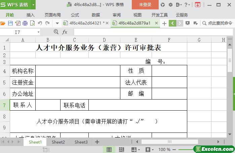Image resolution: width=235 pixels, height=153 pixels.
Task: Switch to Sheet2 tab
Action: click(58, 142)
